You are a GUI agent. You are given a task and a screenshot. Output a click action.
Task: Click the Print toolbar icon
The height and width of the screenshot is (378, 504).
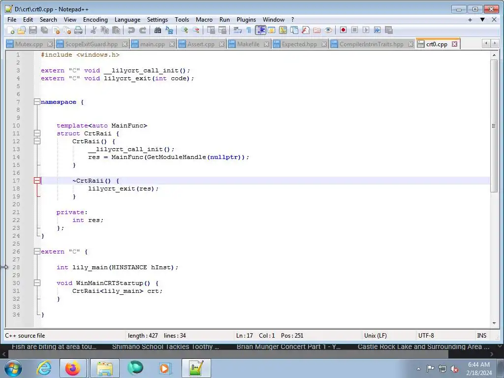[x=78, y=30]
